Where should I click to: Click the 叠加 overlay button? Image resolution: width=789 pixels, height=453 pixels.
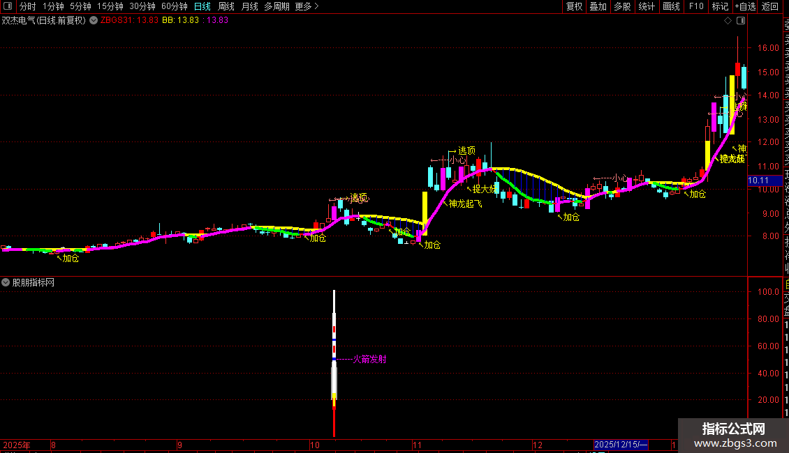598,6
